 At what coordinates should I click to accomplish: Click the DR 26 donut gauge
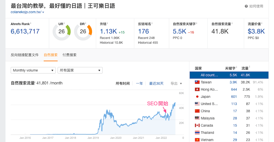[83, 32]
